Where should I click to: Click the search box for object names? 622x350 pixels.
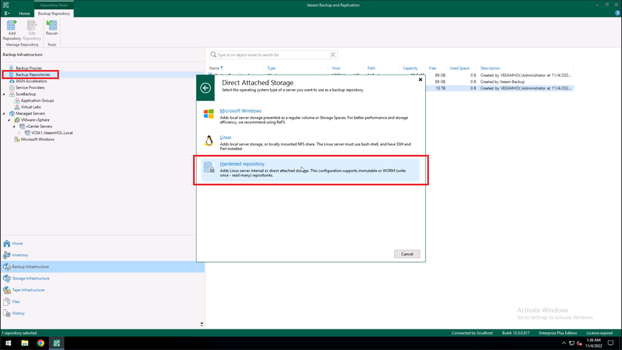coord(272,54)
